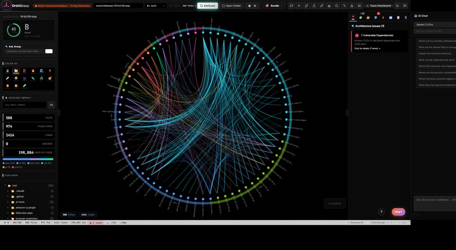Click the Open Folder button
The width and height of the screenshot is (456, 250).
pos(231,6)
